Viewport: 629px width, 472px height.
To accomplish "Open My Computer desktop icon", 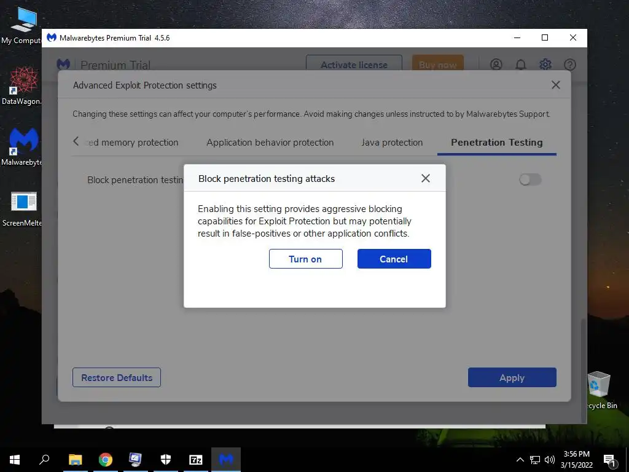I will pos(22,25).
